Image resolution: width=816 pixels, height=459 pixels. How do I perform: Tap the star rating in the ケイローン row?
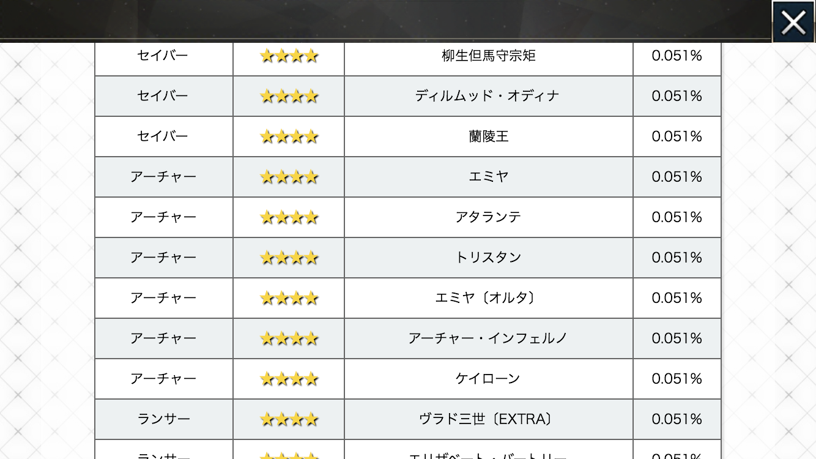click(289, 379)
